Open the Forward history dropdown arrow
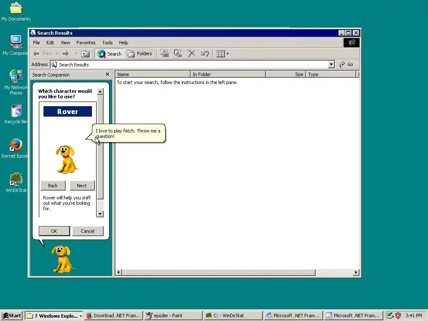Image resolution: width=428 pixels, height=321 pixels. (76, 54)
